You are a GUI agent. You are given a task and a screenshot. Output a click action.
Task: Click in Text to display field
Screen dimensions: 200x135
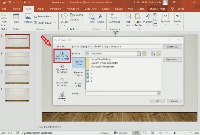pyautogui.click(x=125, y=46)
